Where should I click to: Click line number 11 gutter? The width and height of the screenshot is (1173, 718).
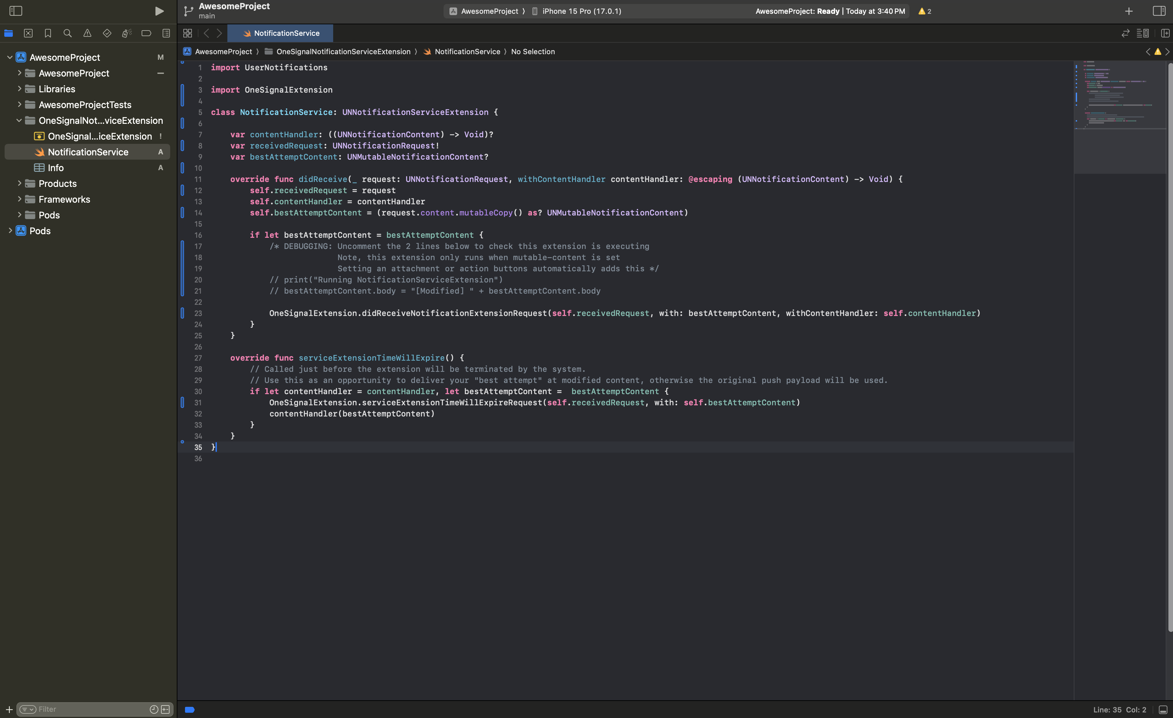coord(198,179)
